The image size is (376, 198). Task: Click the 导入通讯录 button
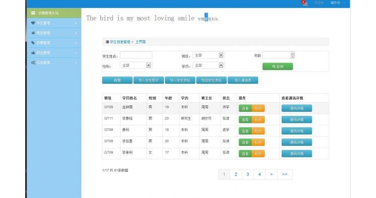[x=243, y=80]
